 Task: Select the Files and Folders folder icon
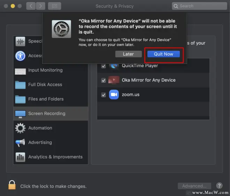[x=20, y=99]
